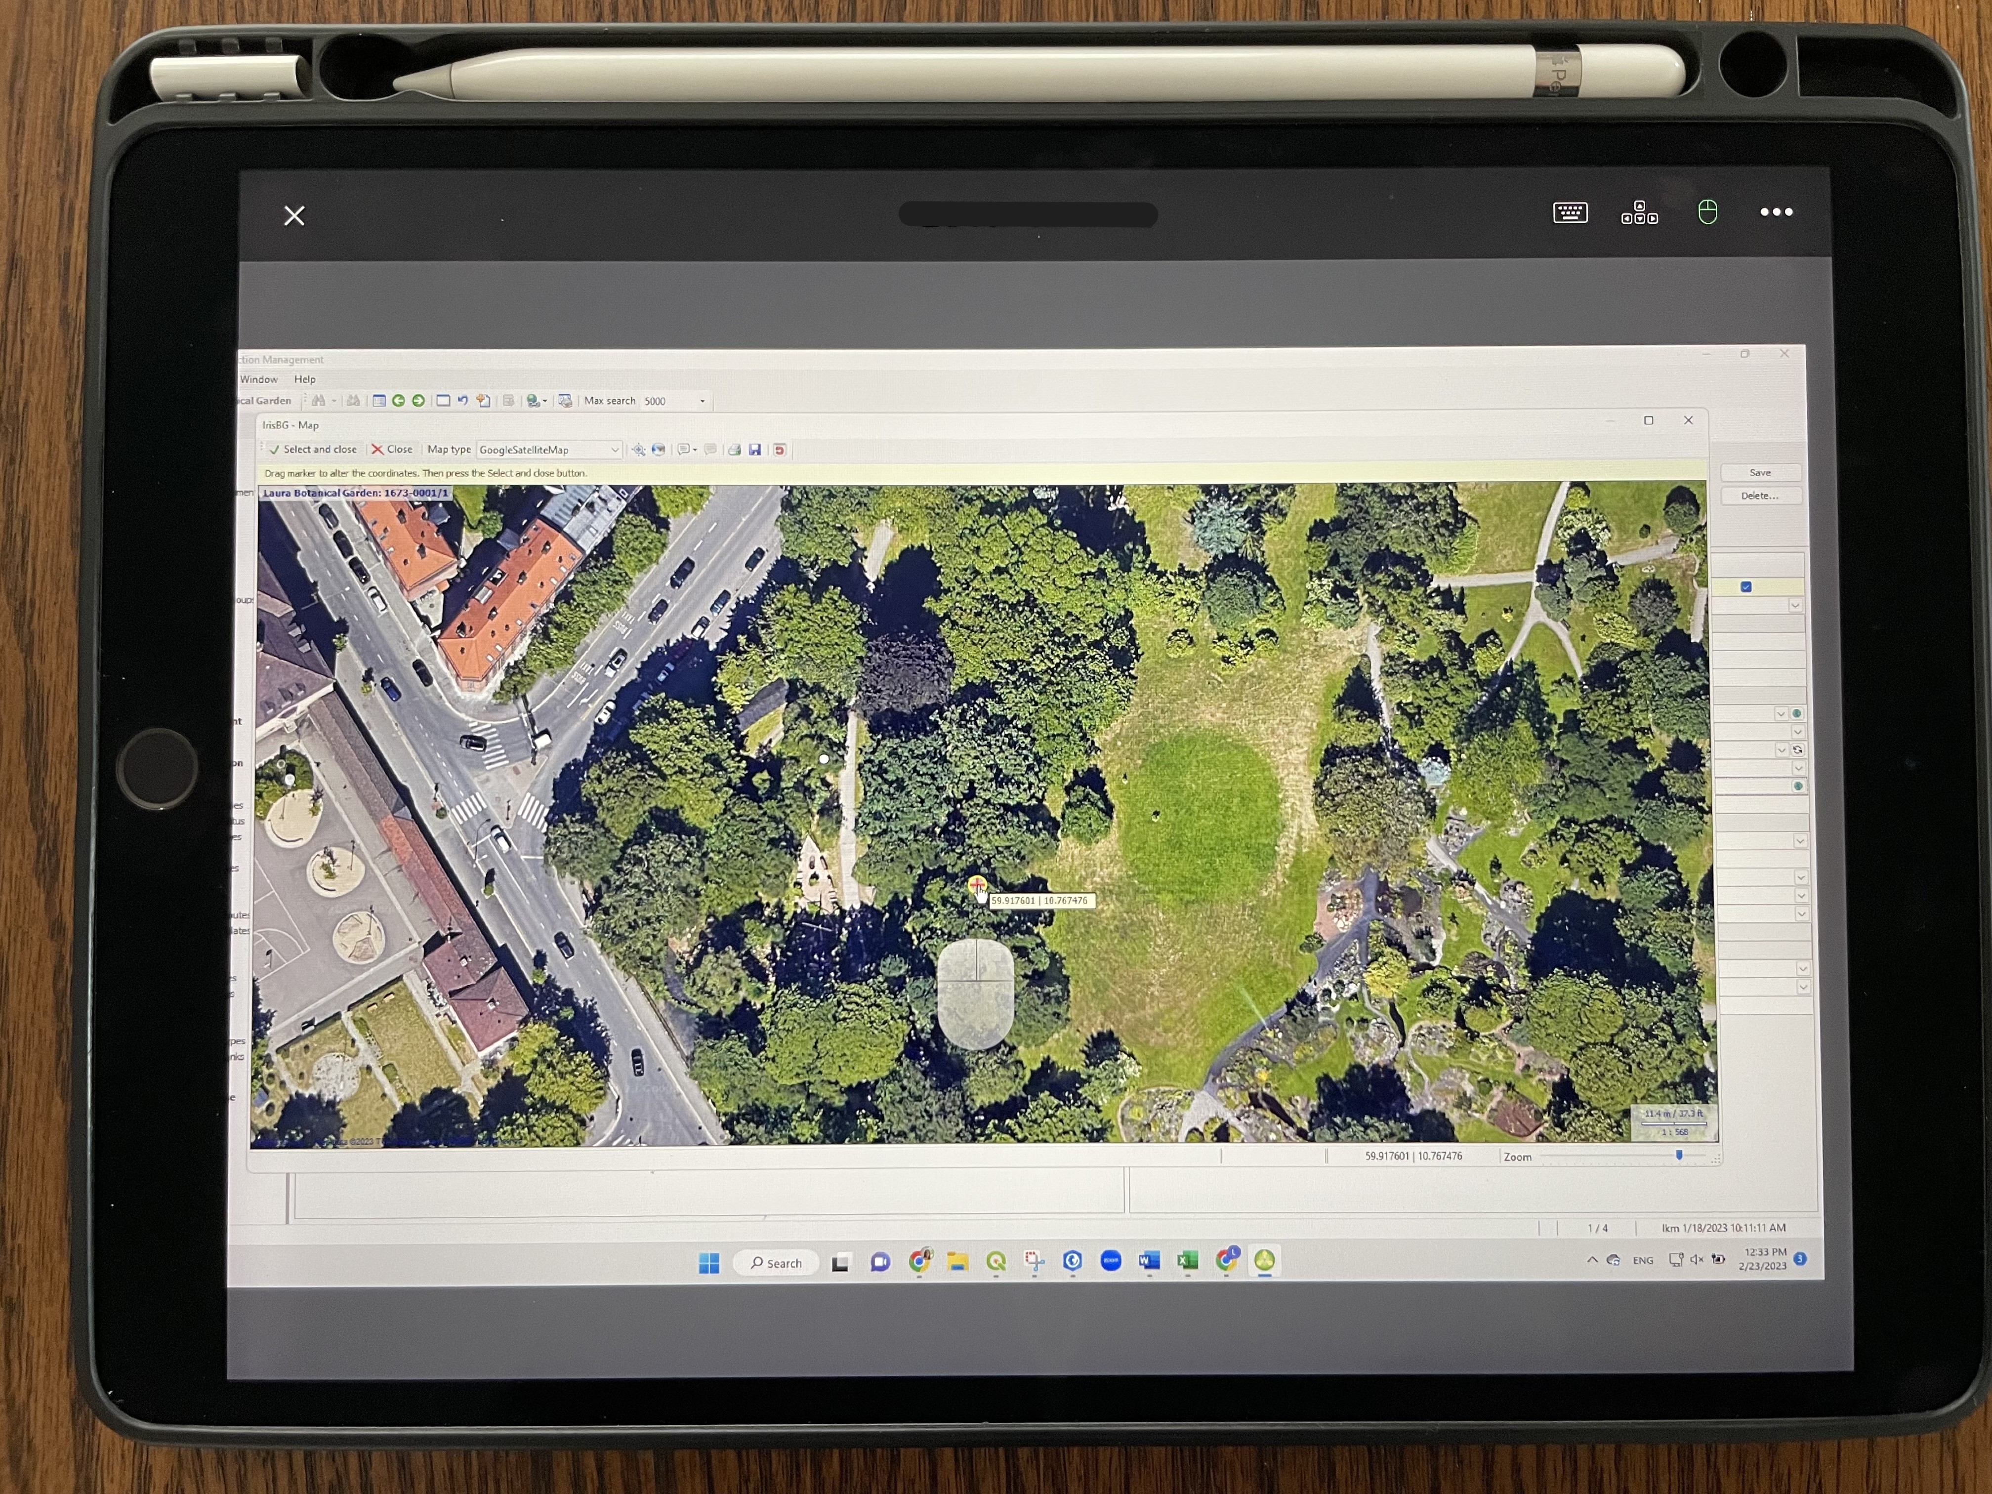This screenshot has height=1494, width=1992.
Task: Click the new record page-with-plus icon
Action: pyautogui.click(x=484, y=401)
